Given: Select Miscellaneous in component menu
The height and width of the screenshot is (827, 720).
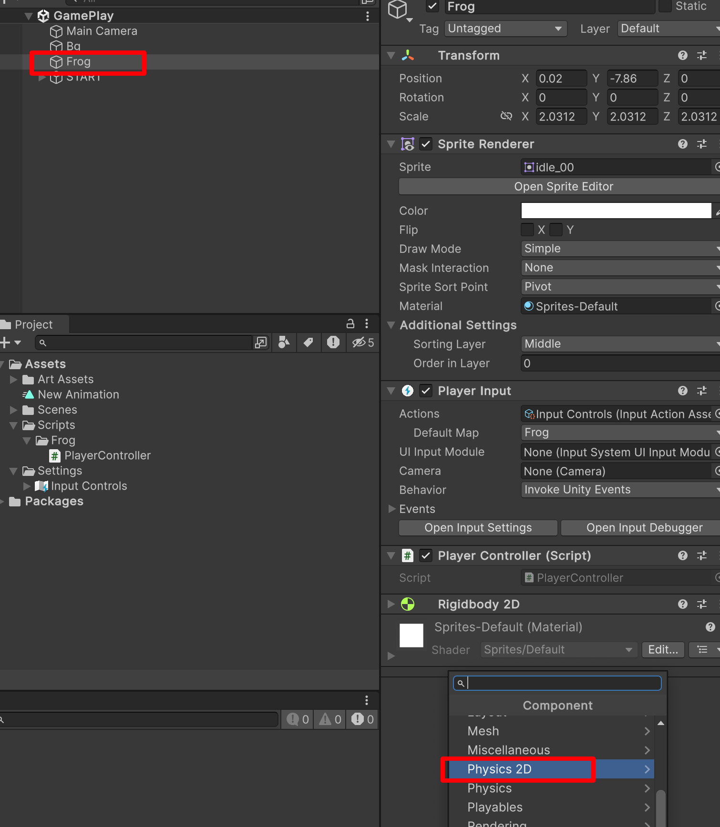Looking at the screenshot, I should (551, 750).
